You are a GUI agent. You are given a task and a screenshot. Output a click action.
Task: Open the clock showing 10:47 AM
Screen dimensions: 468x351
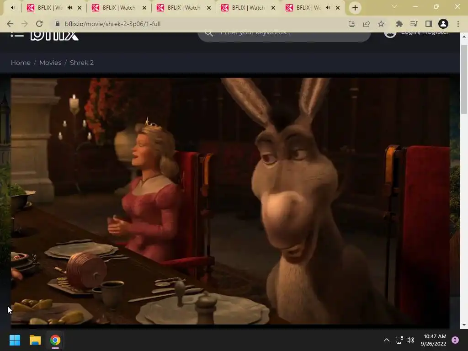[434, 340]
